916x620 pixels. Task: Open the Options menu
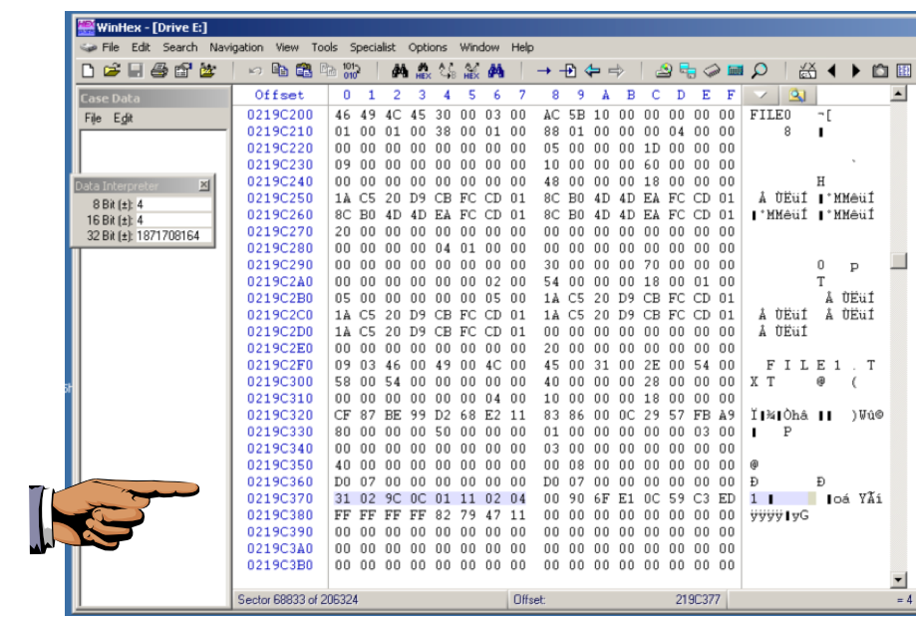[428, 47]
